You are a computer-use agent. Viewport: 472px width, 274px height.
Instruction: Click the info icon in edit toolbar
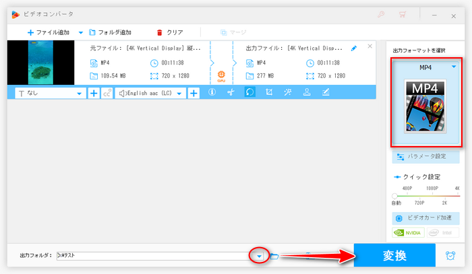[x=212, y=92]
